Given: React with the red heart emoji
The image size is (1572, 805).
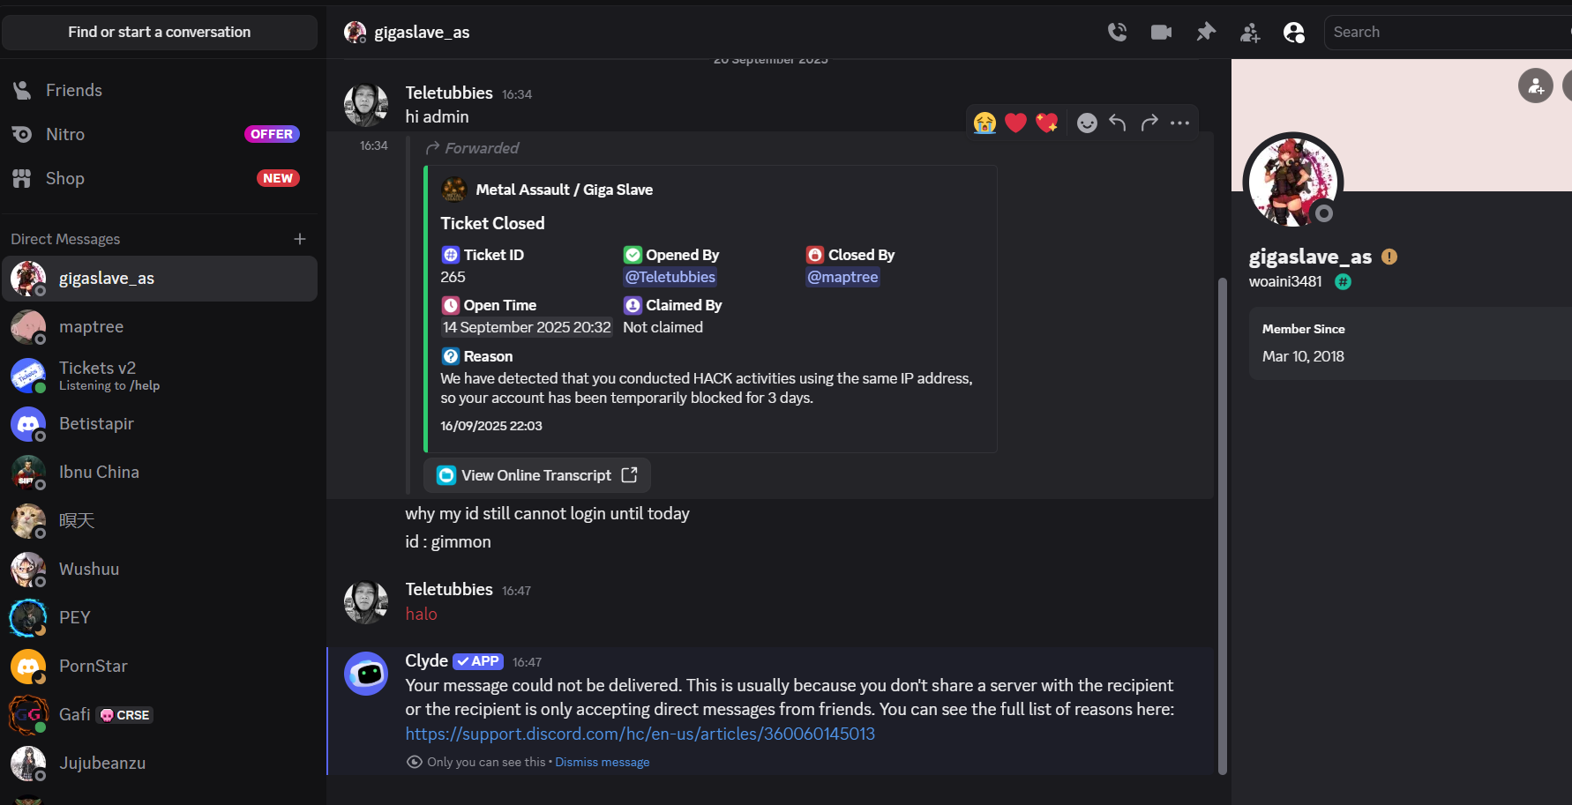Looking at the screenshot, I should click(1015, 123).
